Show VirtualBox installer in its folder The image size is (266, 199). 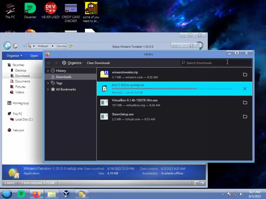coord(245,103)
